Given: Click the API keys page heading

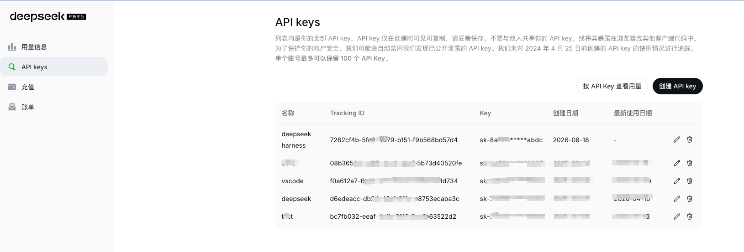Looking at the screenshot, I should point(297,22).
